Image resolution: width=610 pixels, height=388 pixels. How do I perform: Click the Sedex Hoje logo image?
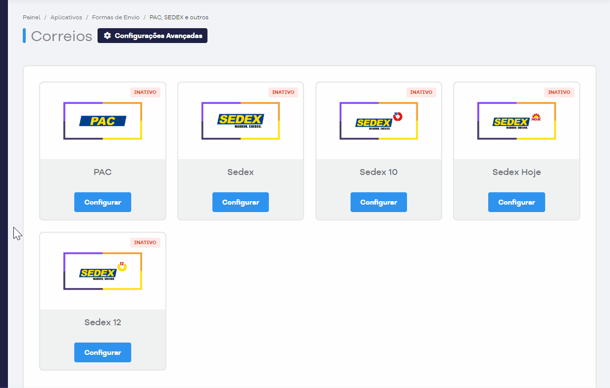(x=516, y=121)
